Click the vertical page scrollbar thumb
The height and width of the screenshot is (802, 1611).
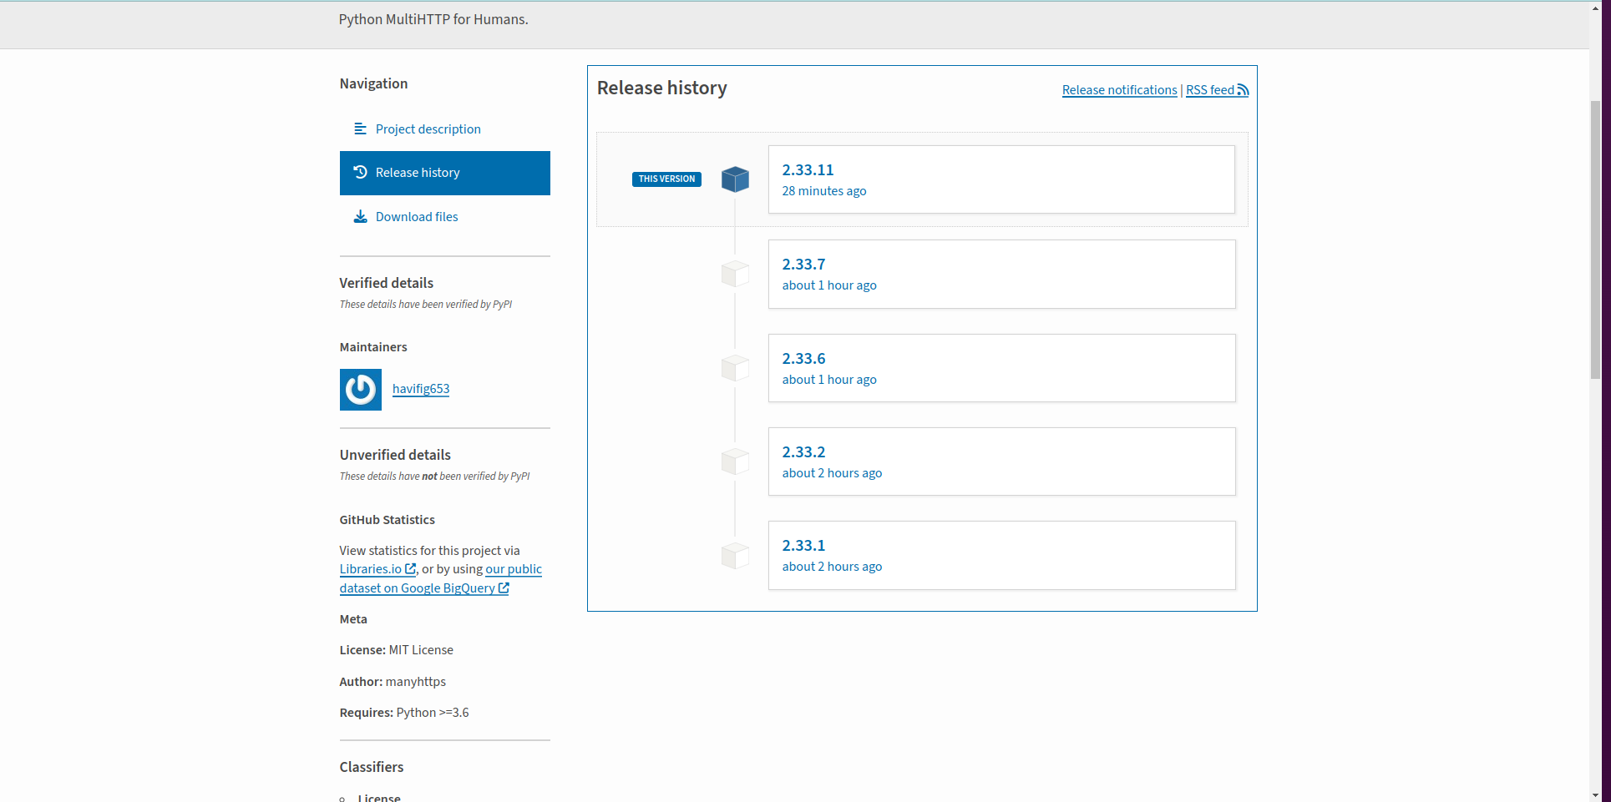click(x=1595, y=240)
